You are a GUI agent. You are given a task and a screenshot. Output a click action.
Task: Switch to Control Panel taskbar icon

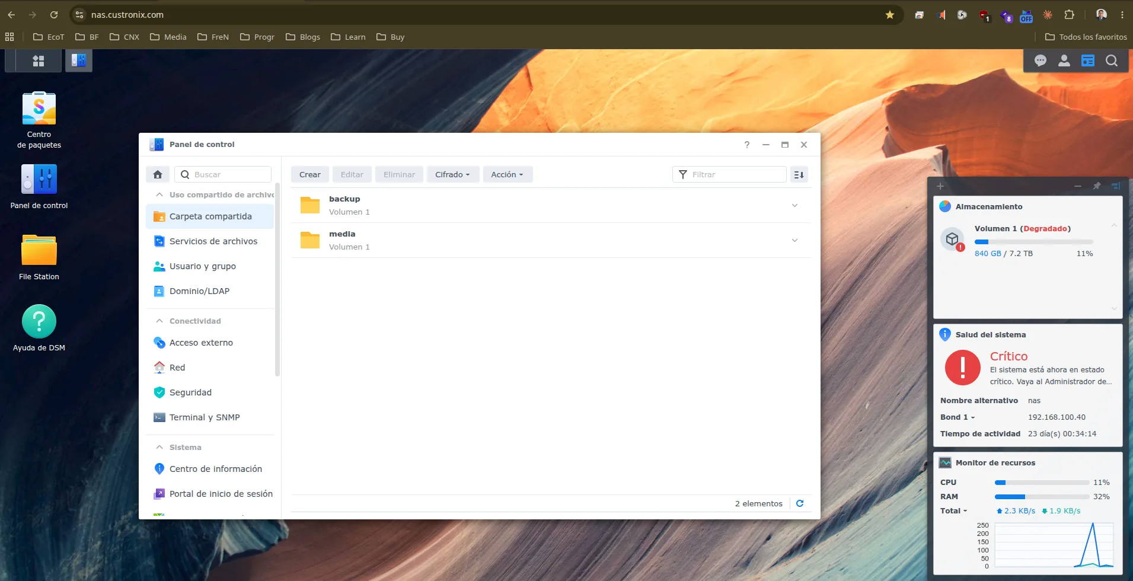[79, 60]
